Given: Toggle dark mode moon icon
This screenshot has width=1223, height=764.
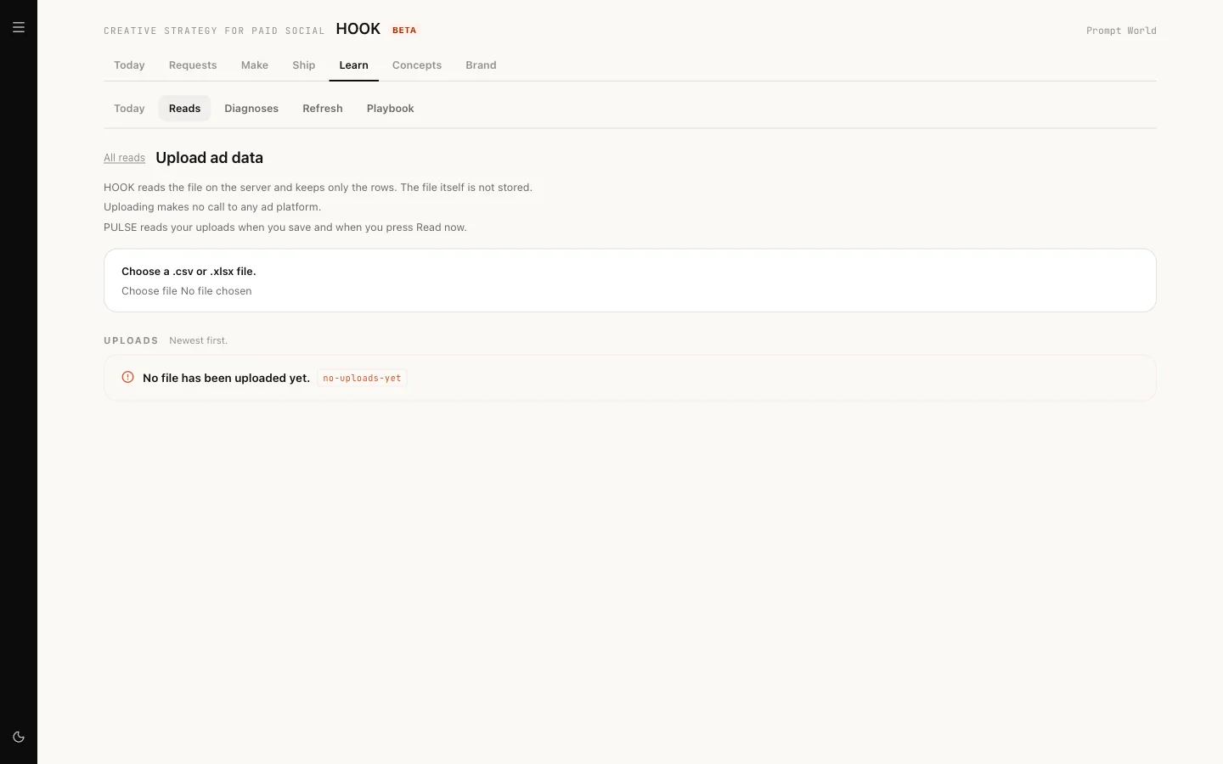Looking at the screenshot, I should pyautogui.click(x=19, y=737).
